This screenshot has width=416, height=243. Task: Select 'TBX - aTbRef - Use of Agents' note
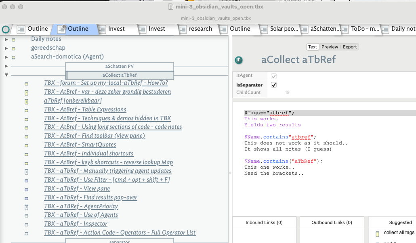81,215
